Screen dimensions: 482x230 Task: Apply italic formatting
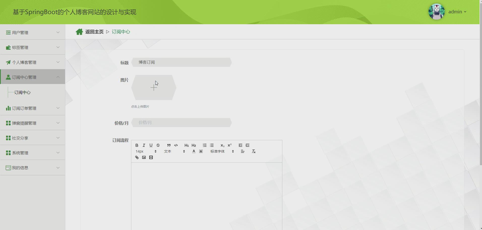coord(144,145)
